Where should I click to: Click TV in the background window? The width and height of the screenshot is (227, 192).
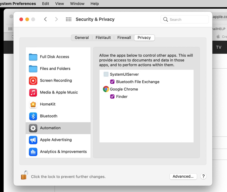[219, 47]
